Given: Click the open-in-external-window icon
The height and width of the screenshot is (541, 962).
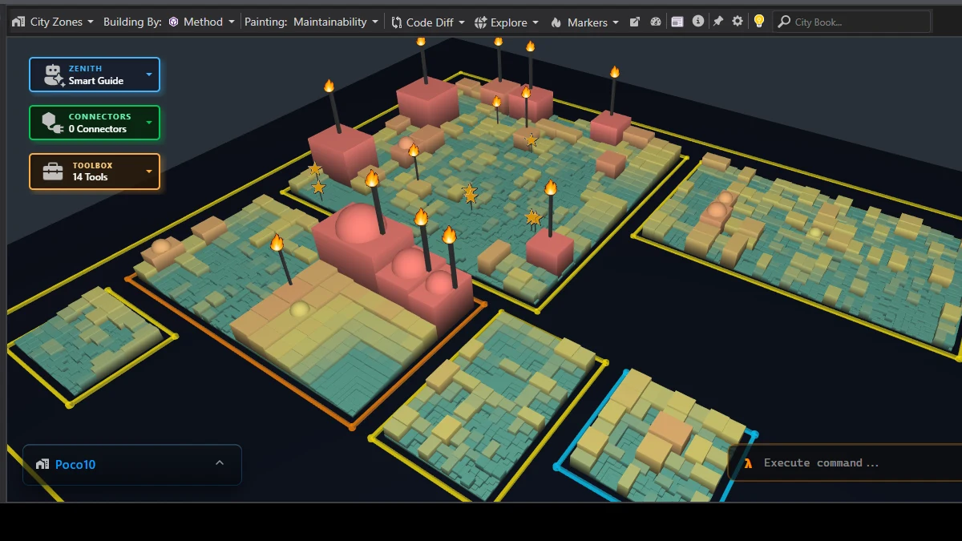Looking at the screenshot, I should click(x=635, y=22).
